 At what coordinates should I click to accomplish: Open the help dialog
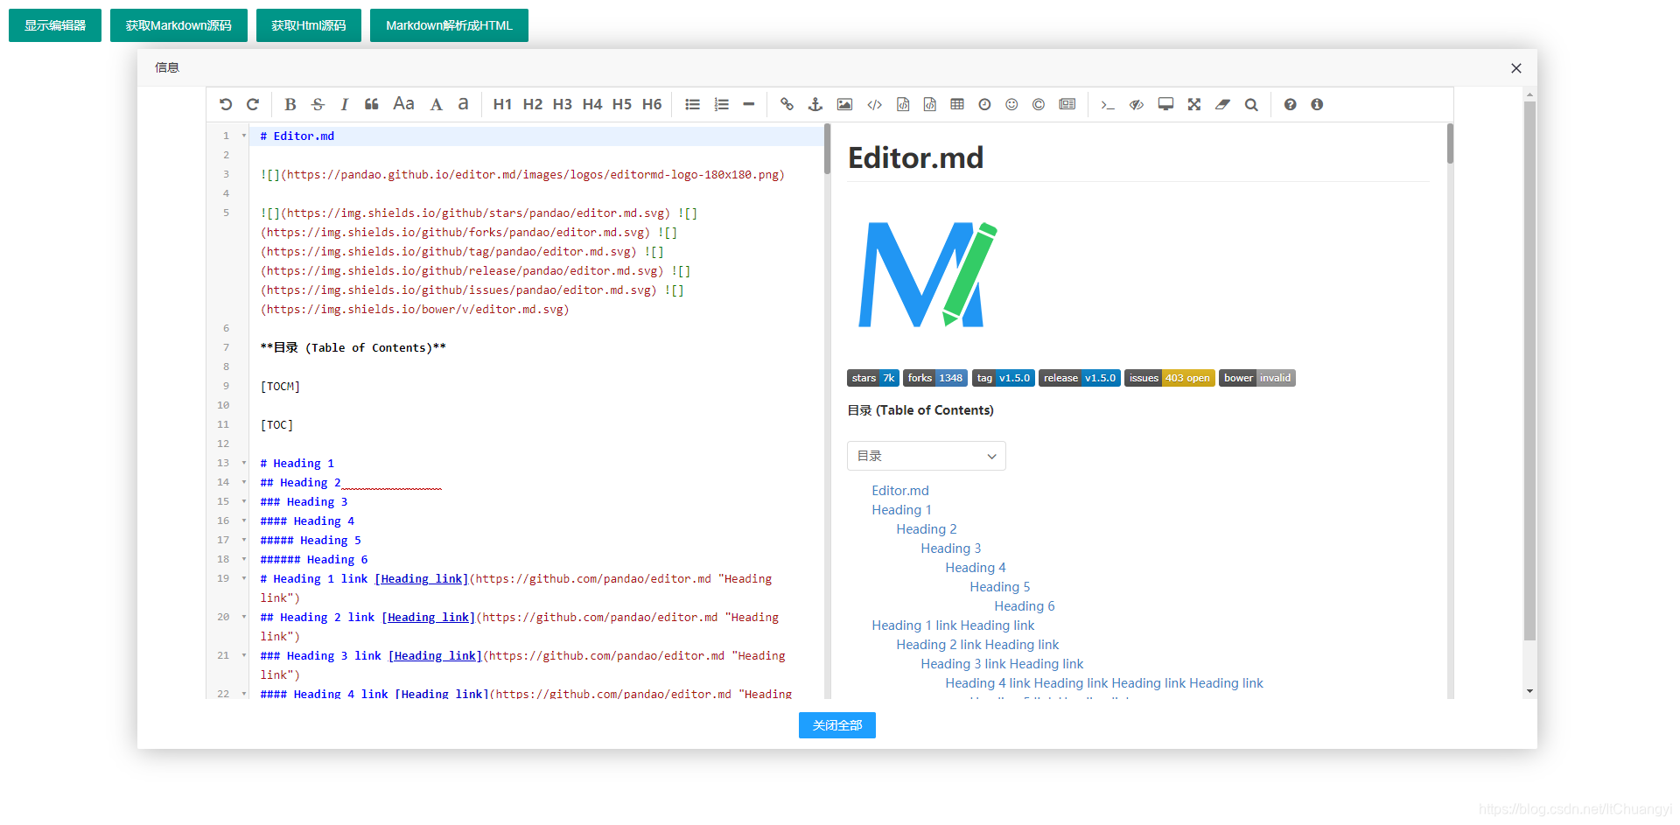pos(1290,104)
